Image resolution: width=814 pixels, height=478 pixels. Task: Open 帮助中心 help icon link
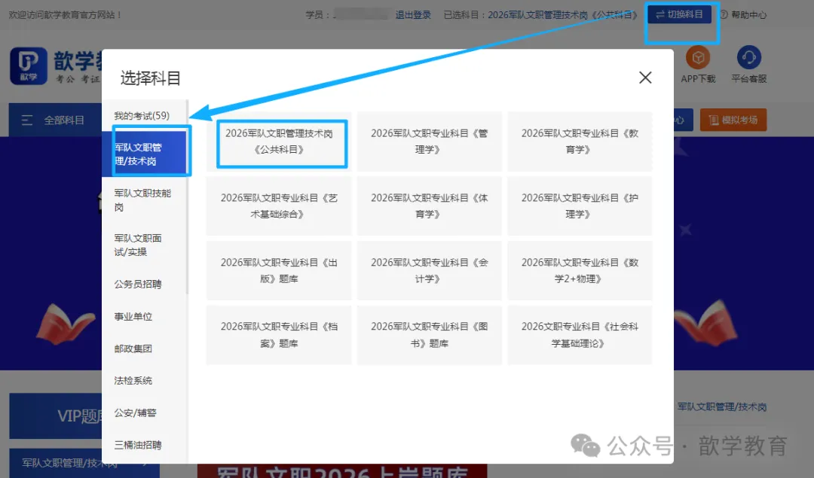point(742,14)
